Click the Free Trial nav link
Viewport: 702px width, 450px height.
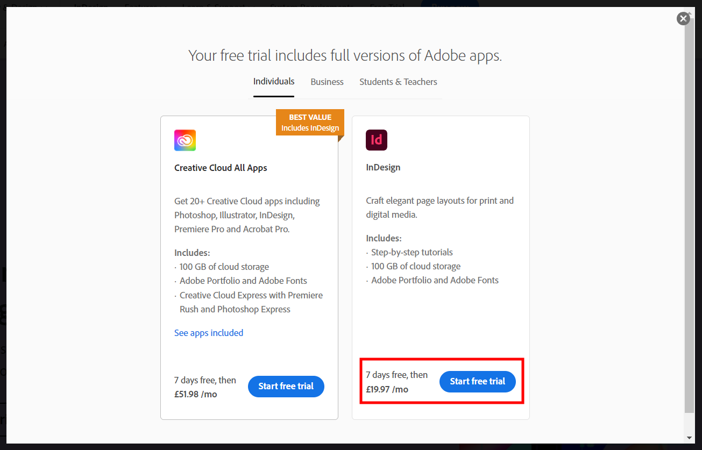[x=387, y=4]
